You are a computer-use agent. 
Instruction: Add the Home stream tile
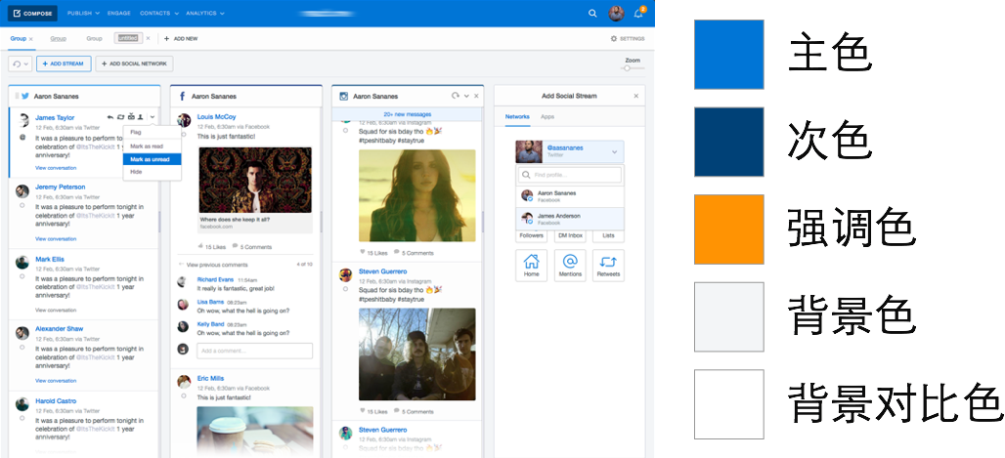coord(531,265)
